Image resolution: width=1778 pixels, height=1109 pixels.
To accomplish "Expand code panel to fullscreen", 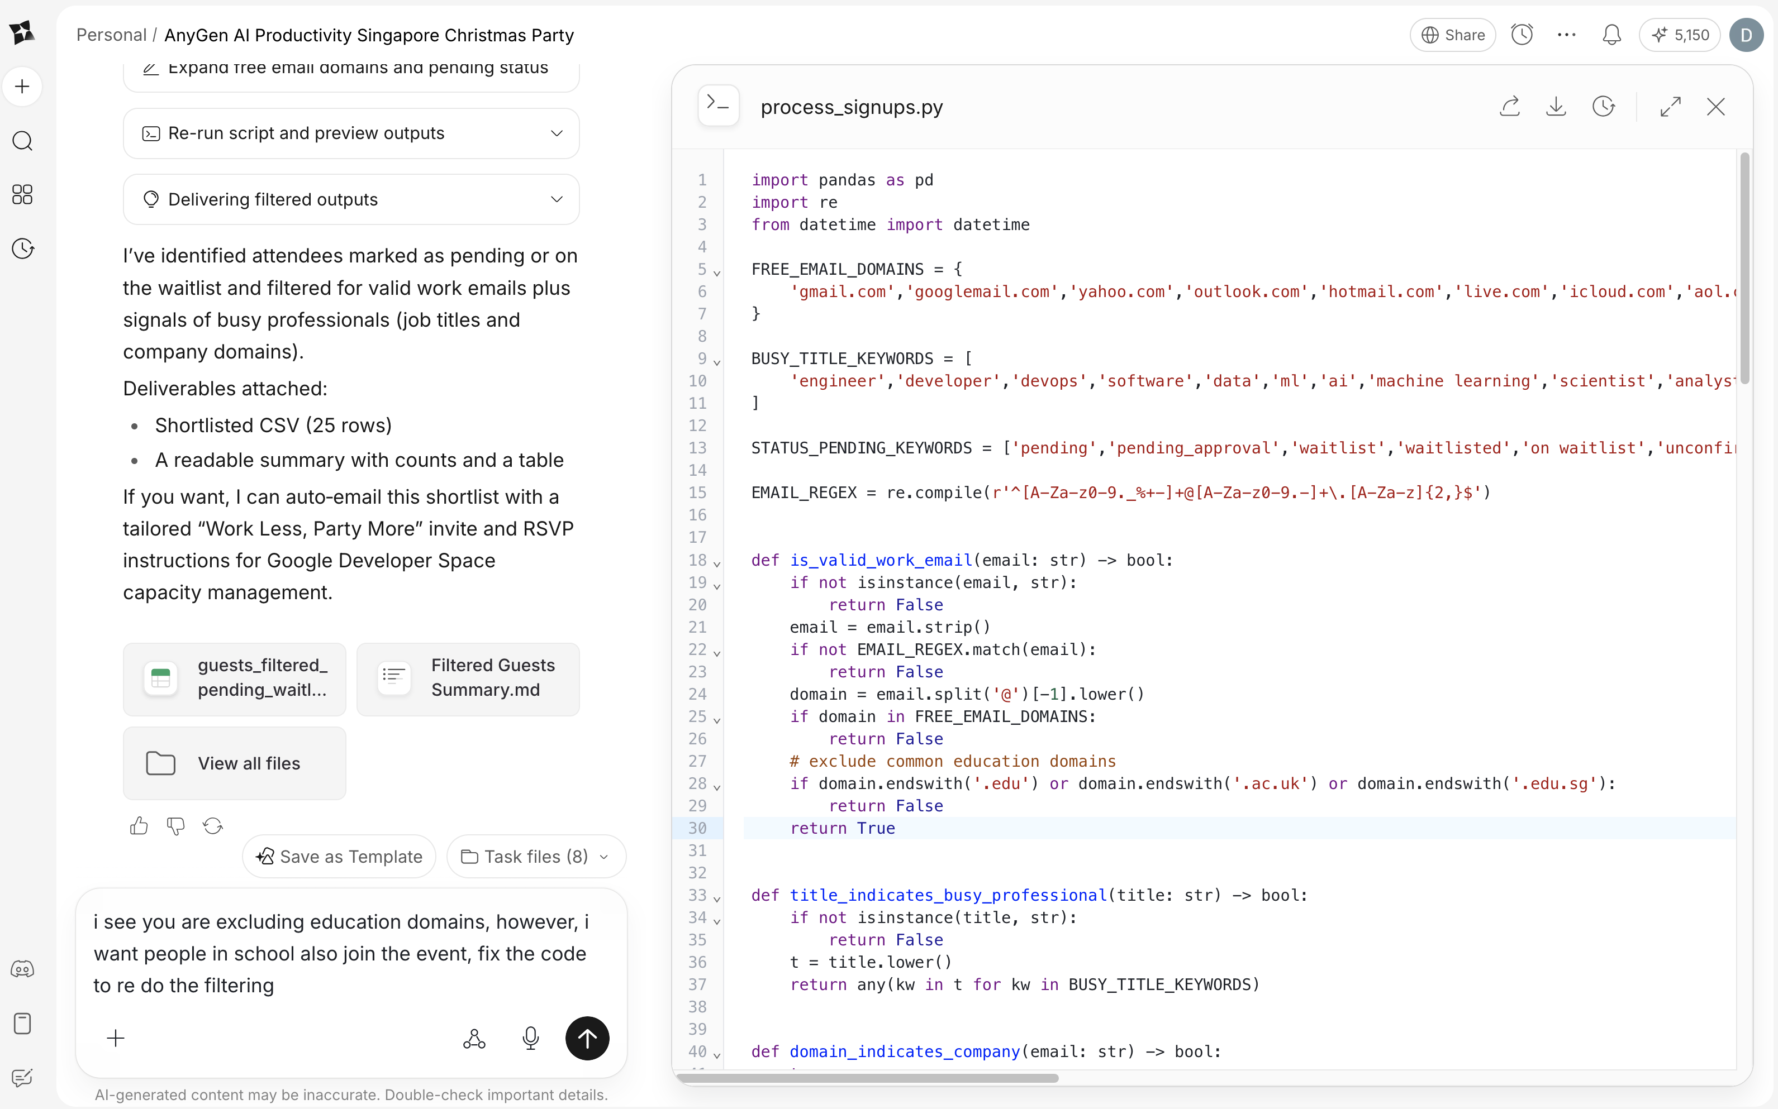I will (x=1670, y=107).
